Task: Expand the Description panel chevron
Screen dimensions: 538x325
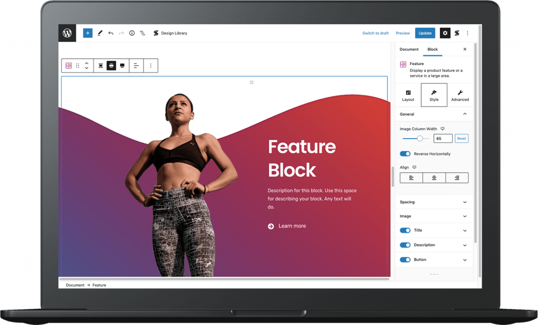Action: [x=465, y=245]
